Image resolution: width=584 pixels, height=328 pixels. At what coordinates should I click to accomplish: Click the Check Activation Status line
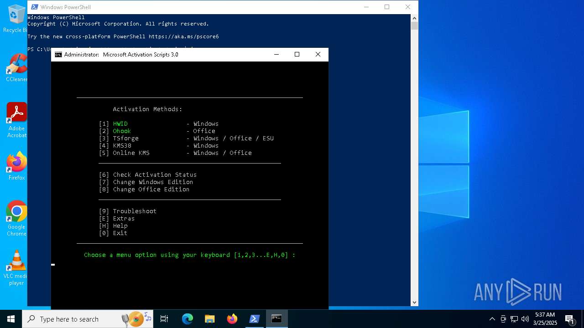(148, 175)
